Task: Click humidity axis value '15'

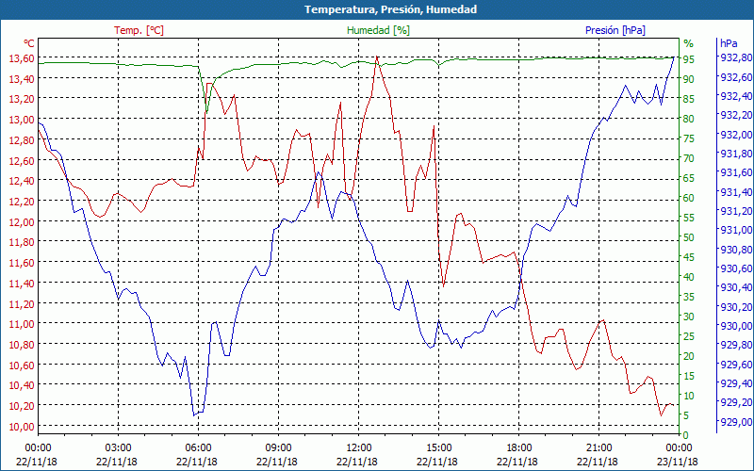Action: coord(689,376)
